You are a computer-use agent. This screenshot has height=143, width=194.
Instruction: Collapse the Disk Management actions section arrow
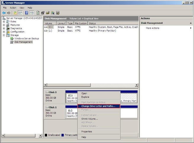pyautogui.click(x=191, y=23)
